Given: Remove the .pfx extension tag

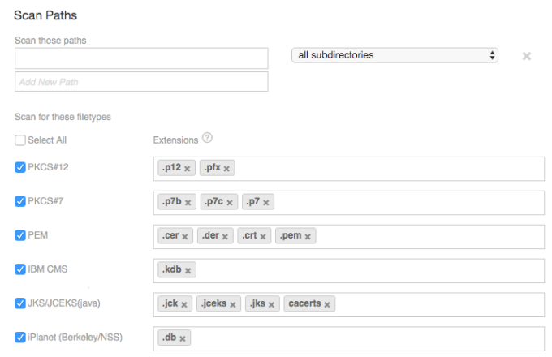Looking at the screenshot, I should 227,169.
